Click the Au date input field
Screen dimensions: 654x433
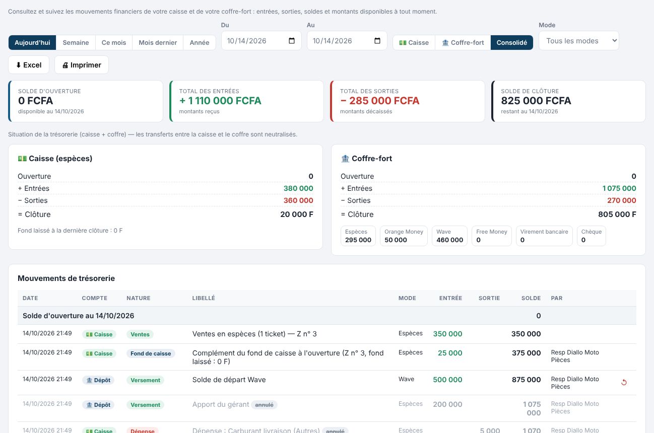tap(347, 41)
